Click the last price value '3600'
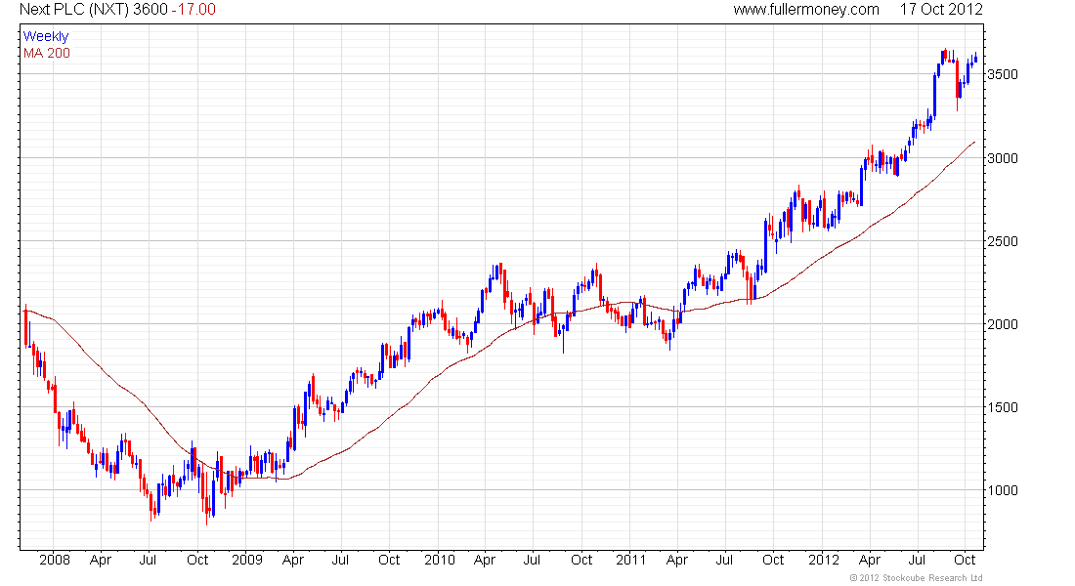1075x586 pixels. (150, 10)
